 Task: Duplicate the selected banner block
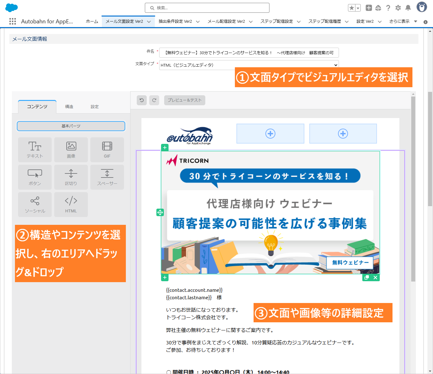[367, 277]
